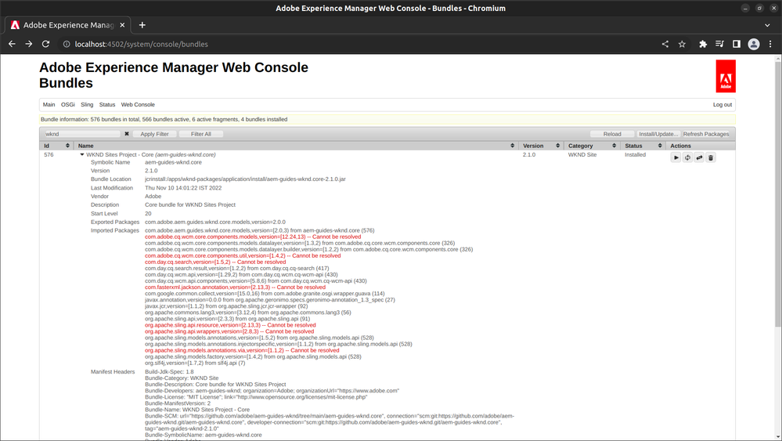
Task: Open the Sling menu
Action: coord(87,104)
